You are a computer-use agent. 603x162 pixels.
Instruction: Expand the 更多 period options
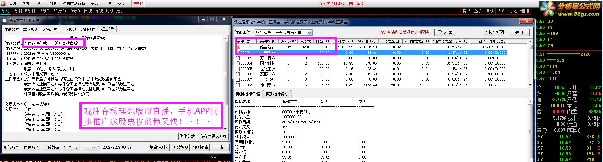pos(122,11)
